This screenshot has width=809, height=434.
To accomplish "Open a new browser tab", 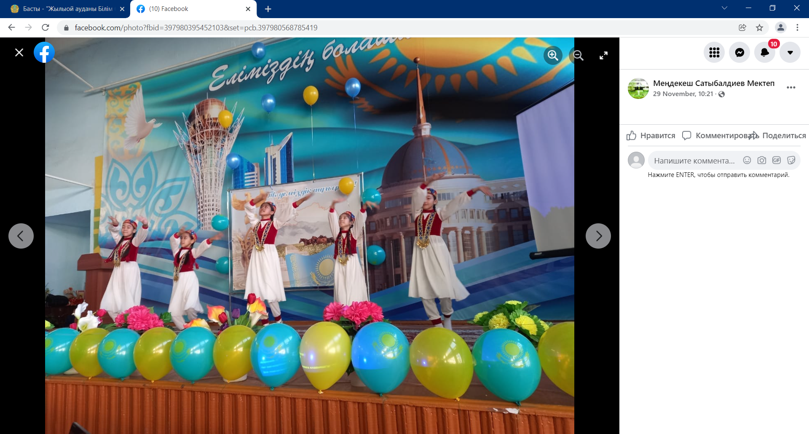I will tap(268, 9).
